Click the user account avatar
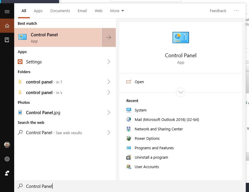249x192 pixels. click(x=7, y=145)
